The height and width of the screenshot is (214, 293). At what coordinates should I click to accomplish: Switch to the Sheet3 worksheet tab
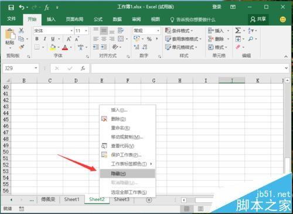(x=121, y=199)
